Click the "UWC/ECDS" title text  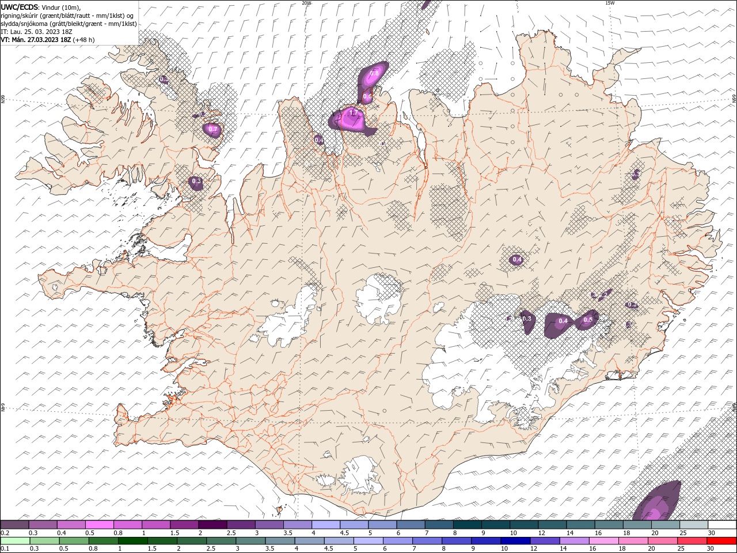(x=20, y=7)
